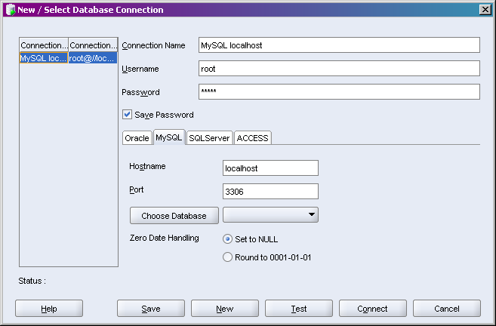496x326 pixels.
Task: Click the Choose Database button
Action: point(174,216)
